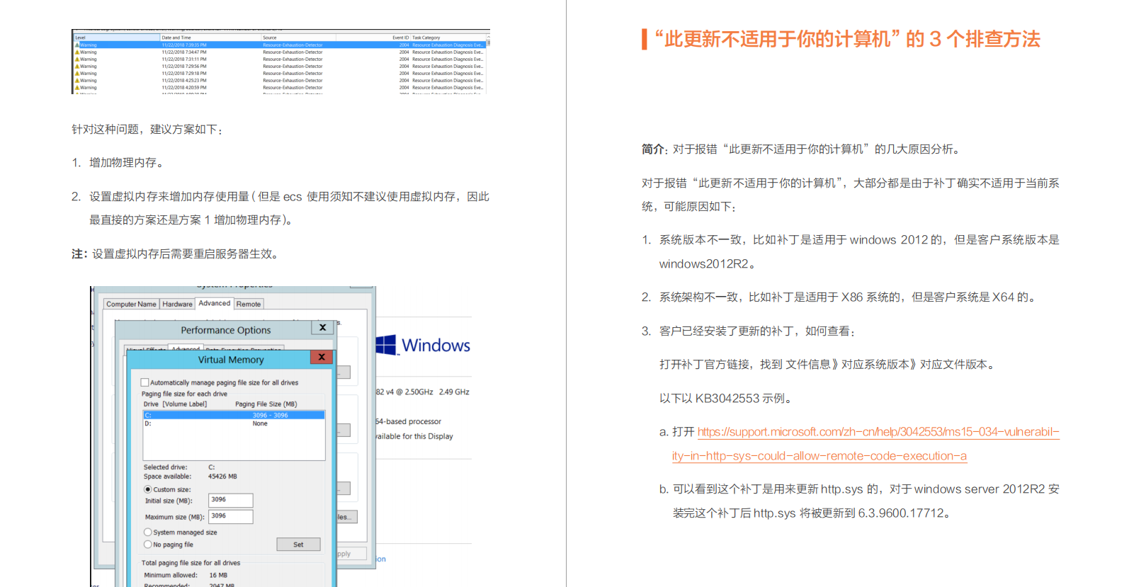Close the Performance Options dialog

click(322, 328)
